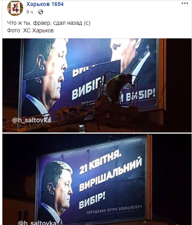The height and width of the screenshot is (225, 192).
Task: Open the three-dot post options menu
Action: click(x=185, y=3)
